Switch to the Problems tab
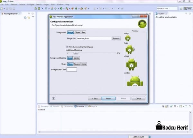Image resolution: width=193 pixels, height=138 pixels. [43, 106]
